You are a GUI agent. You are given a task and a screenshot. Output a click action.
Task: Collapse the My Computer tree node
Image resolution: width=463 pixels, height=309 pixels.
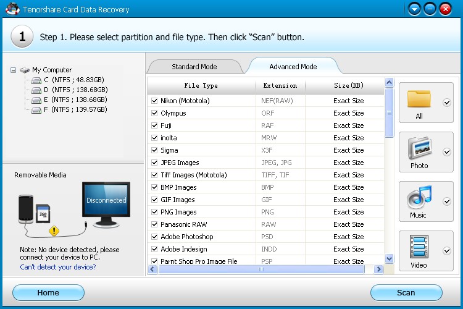(13, 70)
